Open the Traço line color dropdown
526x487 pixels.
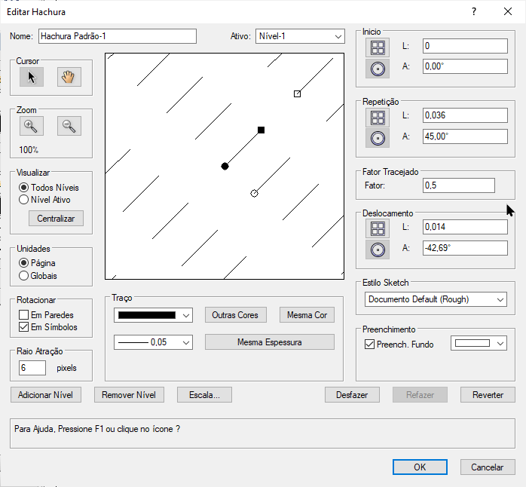(153, 315)
